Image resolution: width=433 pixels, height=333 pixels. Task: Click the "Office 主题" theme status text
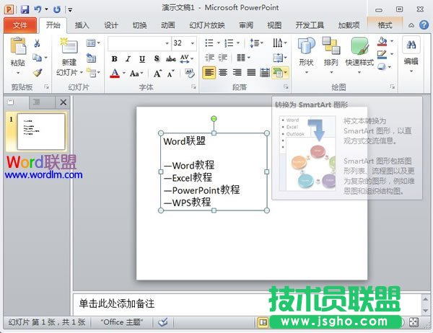click(x=122, y=322)
